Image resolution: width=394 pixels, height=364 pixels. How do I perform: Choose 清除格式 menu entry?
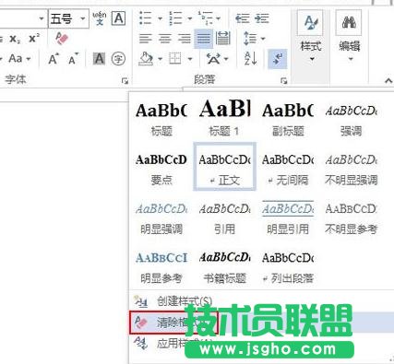click(261, 323)
